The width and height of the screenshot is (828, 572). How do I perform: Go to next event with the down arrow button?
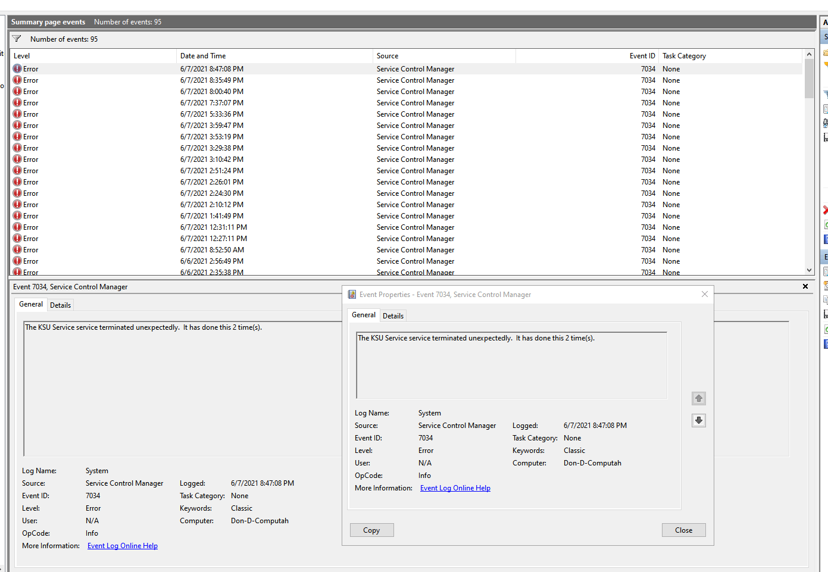tap(699, 420)
